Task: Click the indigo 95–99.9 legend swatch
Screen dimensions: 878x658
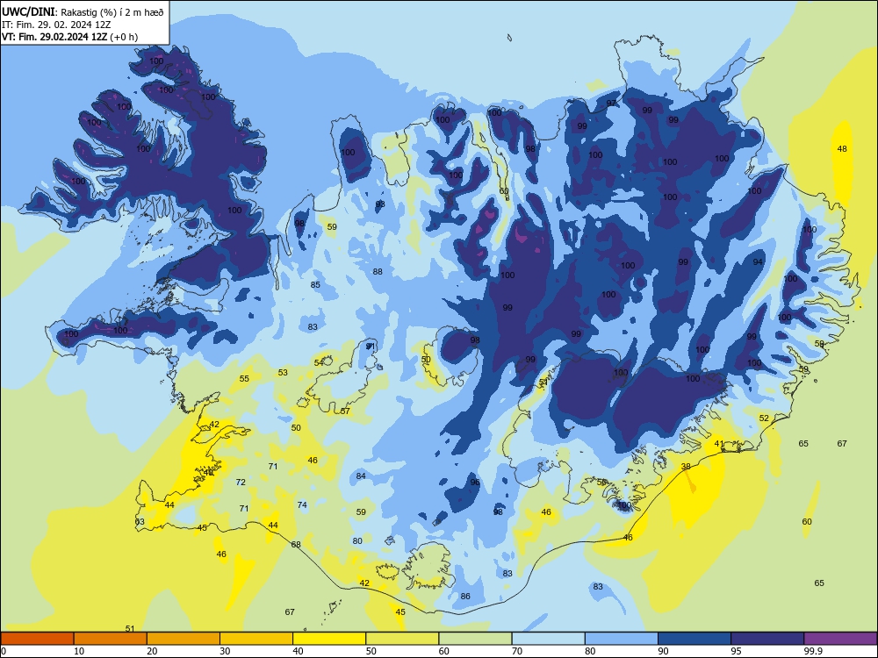Action: click(x=767, y=639)
